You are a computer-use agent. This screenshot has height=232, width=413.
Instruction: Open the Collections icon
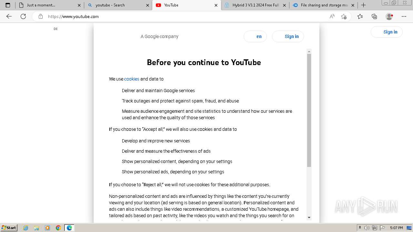pos(374,16)
